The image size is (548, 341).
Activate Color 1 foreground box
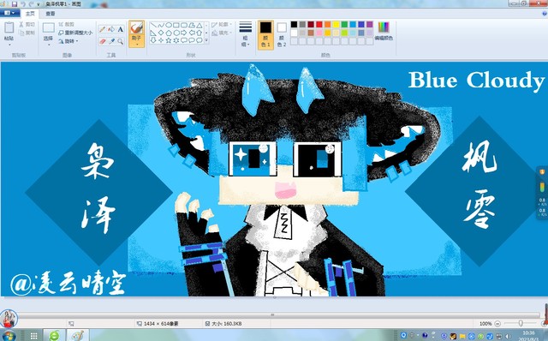[x=265, y=34]
